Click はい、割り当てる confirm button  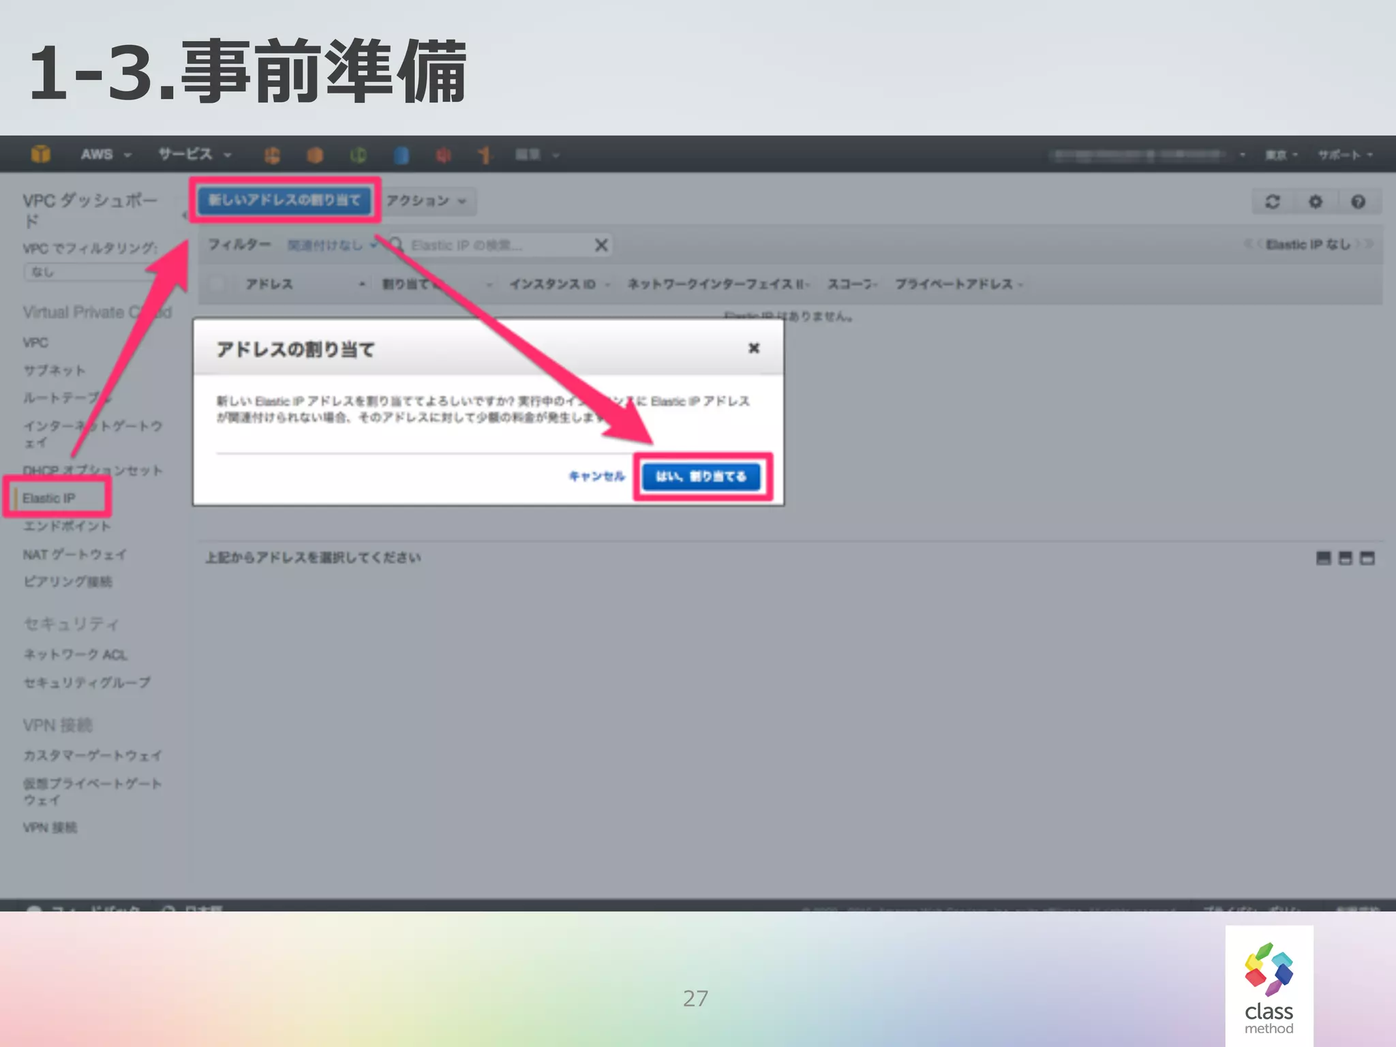point(701,476)
